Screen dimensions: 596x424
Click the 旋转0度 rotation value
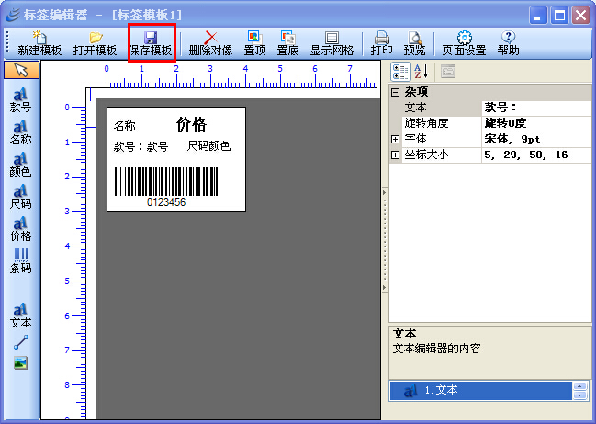point(536,123)
